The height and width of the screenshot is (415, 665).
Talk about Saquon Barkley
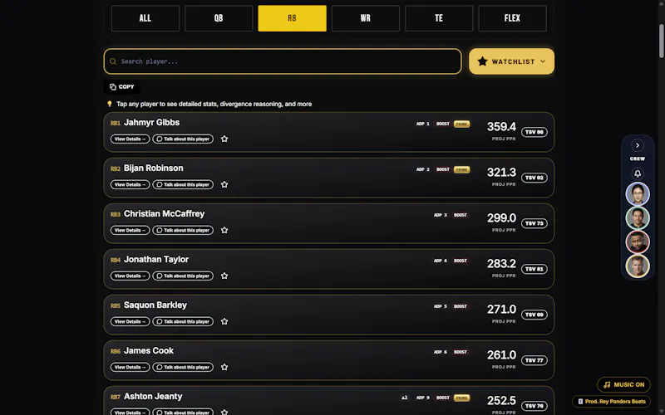click(183, 322)
